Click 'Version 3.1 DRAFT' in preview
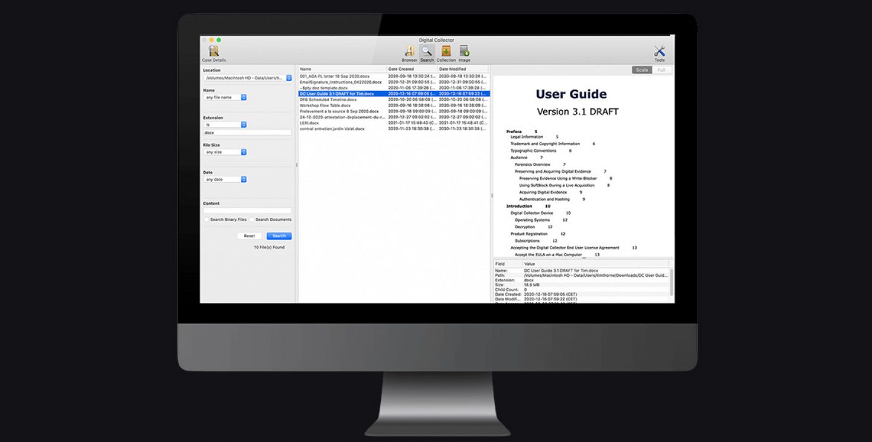 [578, 112]
